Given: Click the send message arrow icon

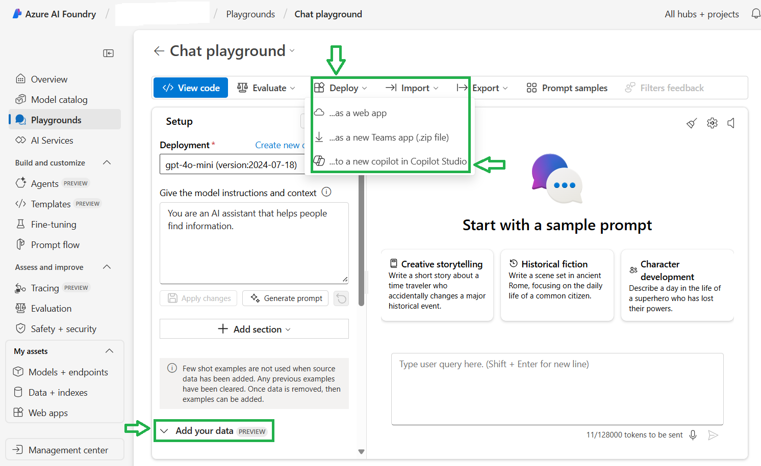Looking at the screenshot, I should [713, 435].
